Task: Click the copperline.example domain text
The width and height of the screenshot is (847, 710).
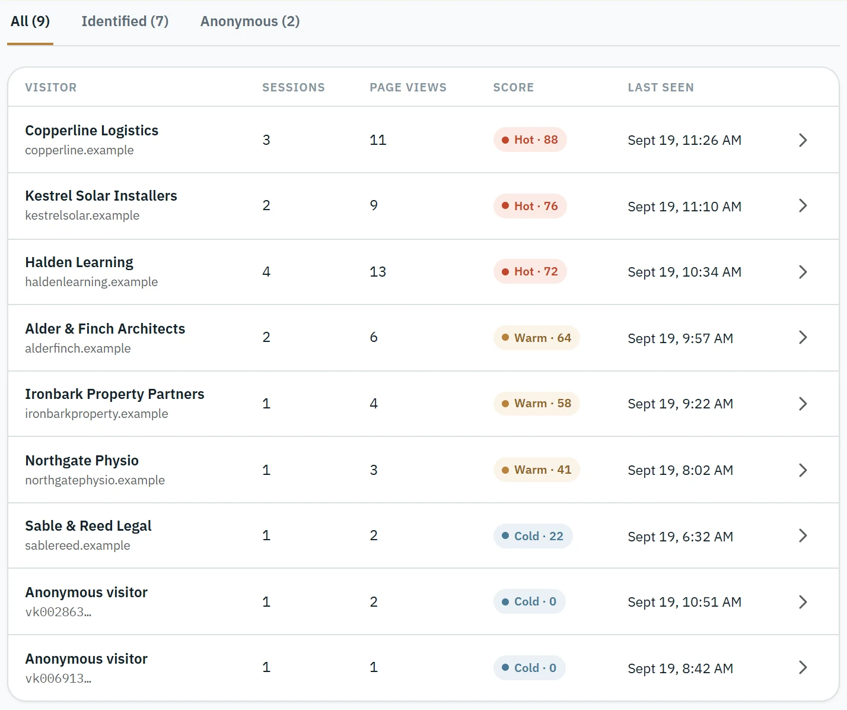Action: (79, 150)
